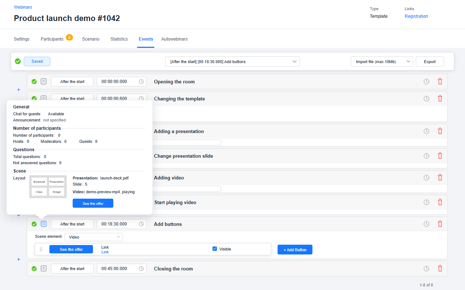This screenshot has height=290, width=465.
Task: Edit the 00:00:00.000 time field
Action: tap(122, 82)
